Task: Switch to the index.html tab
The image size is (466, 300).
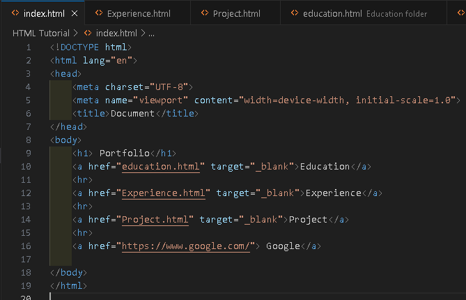Action: pyautogui.click(x=42, y=13)
